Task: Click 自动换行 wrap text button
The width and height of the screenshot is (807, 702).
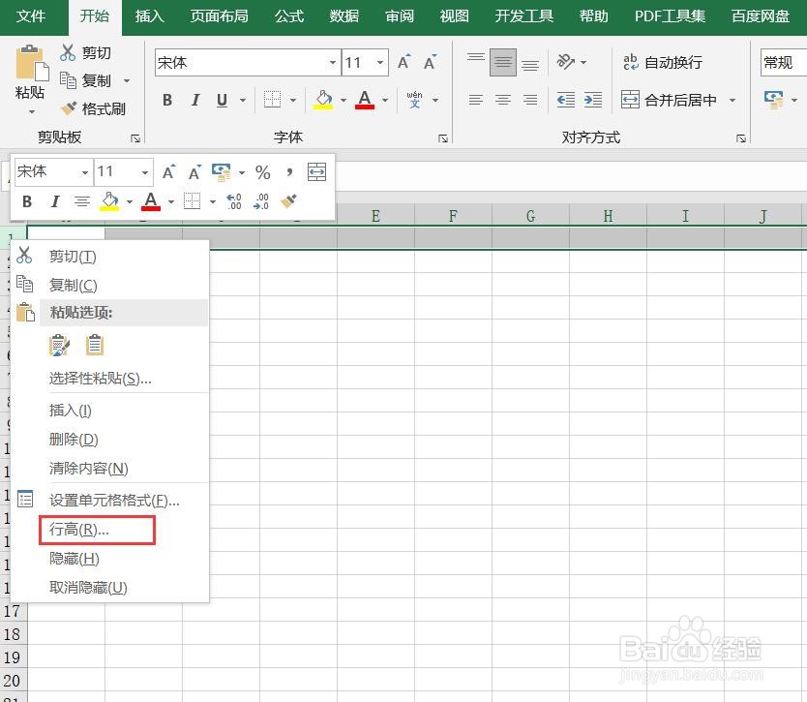Action: (663, 62)
